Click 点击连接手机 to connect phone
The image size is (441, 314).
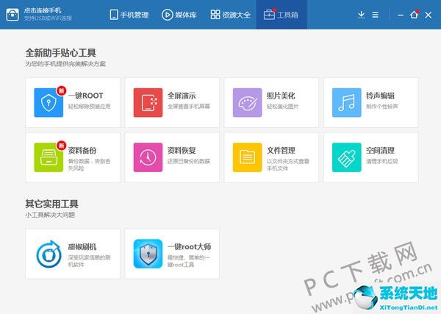click(x=43, y=10)
